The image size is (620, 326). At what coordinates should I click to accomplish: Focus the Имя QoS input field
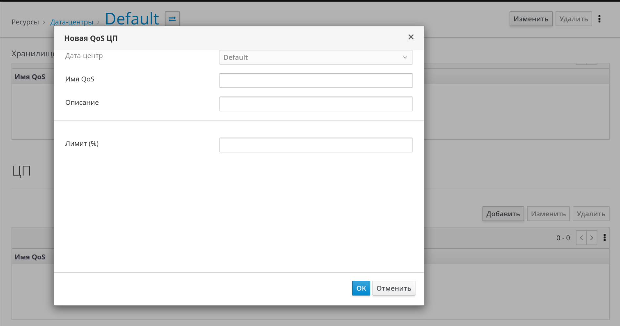click(315, 80)
